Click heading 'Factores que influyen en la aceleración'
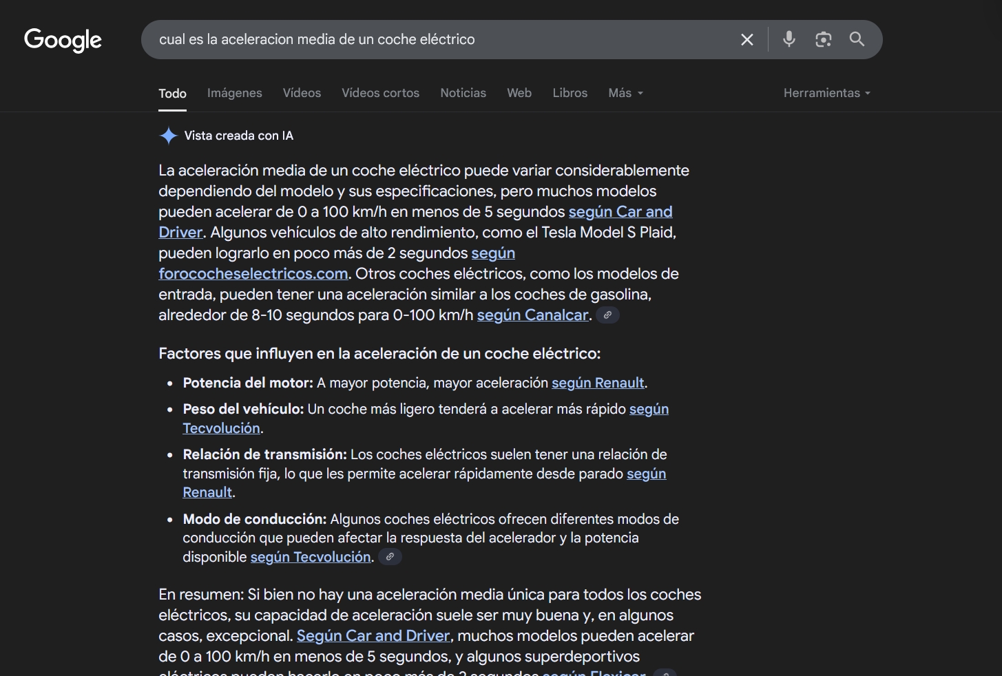The width and height of the screenshot is (1002, 676). 379,354
